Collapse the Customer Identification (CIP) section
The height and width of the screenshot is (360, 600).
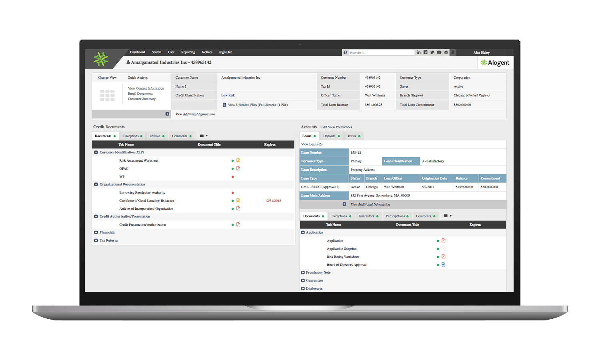coord(96,152)
